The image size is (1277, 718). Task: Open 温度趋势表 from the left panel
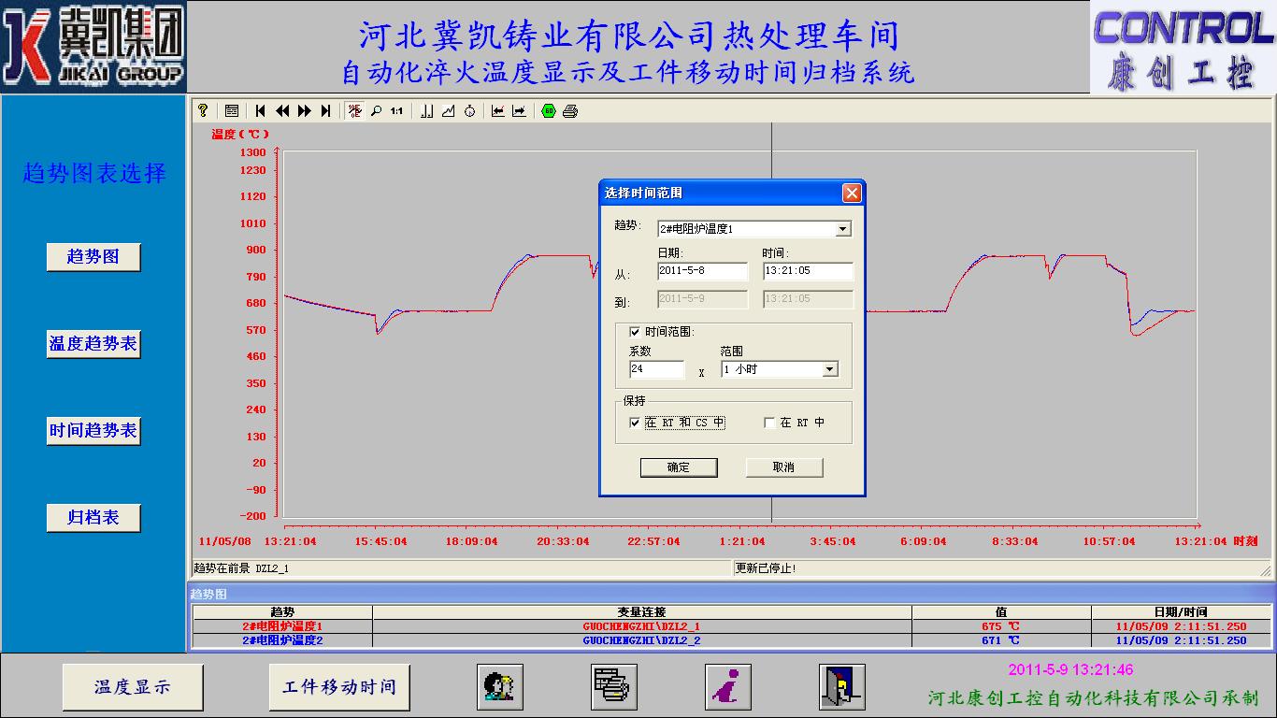coord(93,344)
